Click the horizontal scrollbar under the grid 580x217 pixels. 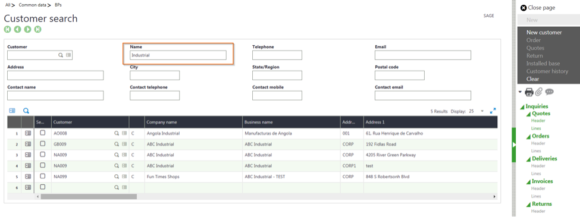coord(89,197)
